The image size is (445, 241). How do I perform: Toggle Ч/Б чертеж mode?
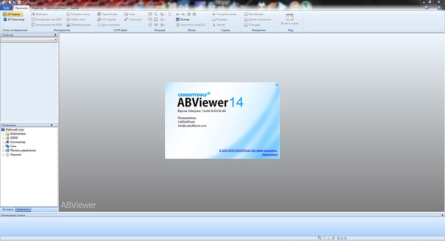[107, 19]
